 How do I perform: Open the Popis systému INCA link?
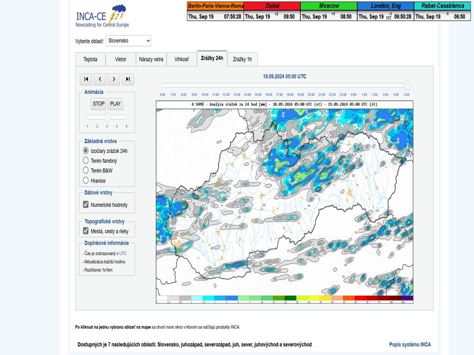pyautogui.click(x=410, y=344)
